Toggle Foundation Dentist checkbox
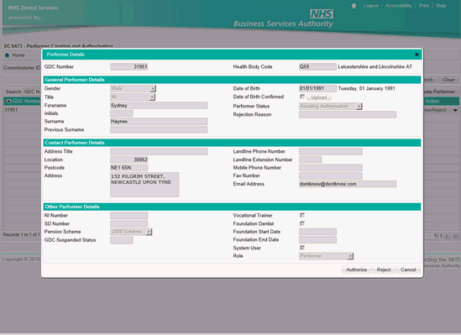Image resolution: width=461 pixels, height=335 pixels. (x=302, y=223)
